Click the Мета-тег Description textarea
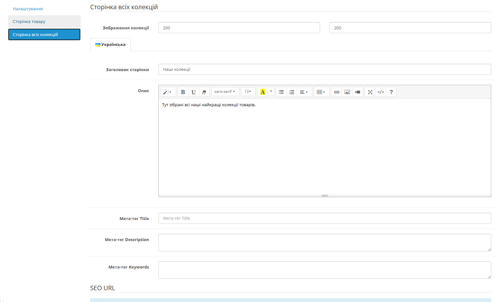This screenshot has height=302, width=495. coord(324,242)
